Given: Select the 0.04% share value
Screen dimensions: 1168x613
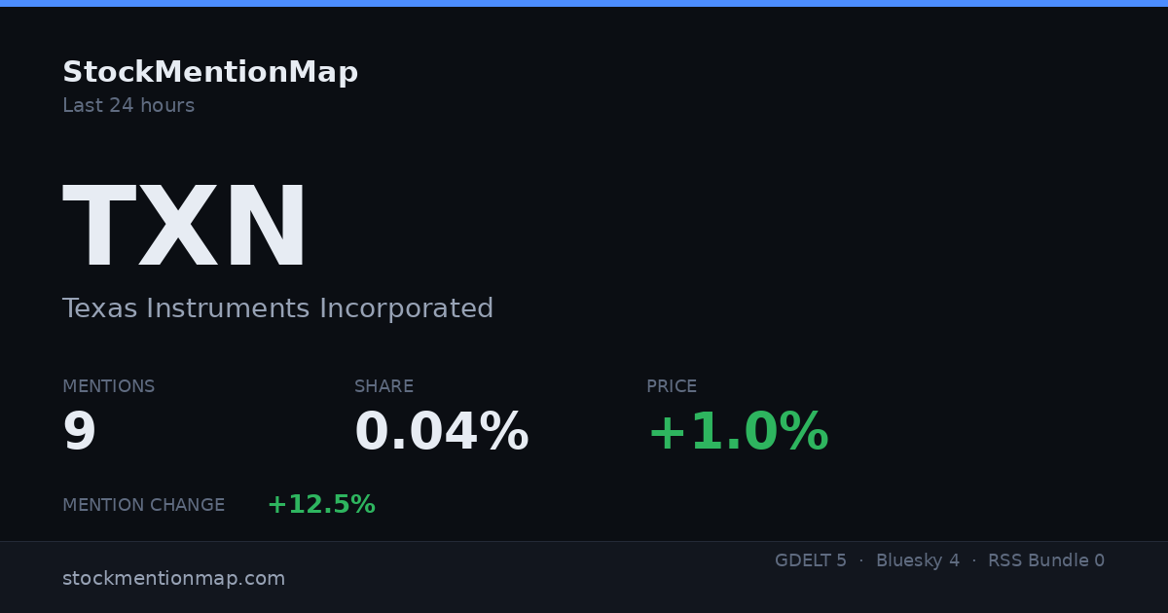Looking at the screenshot, I should pyautogui.click(x=441, y=433).
